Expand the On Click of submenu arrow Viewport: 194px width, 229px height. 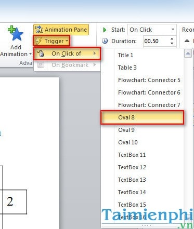click(95, 53)
